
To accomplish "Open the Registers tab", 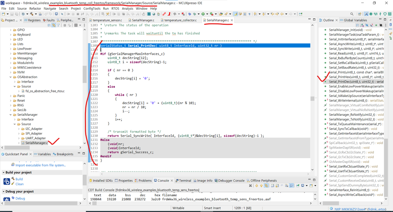I will pyautogui.click(x=32, y=20).
